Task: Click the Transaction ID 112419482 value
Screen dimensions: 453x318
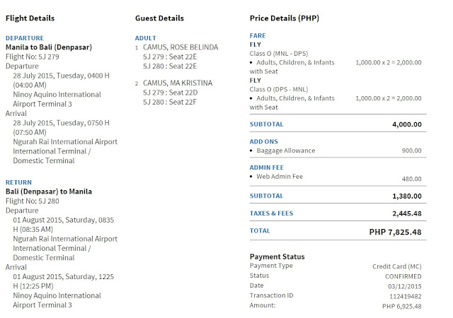Action: [406, 296]
